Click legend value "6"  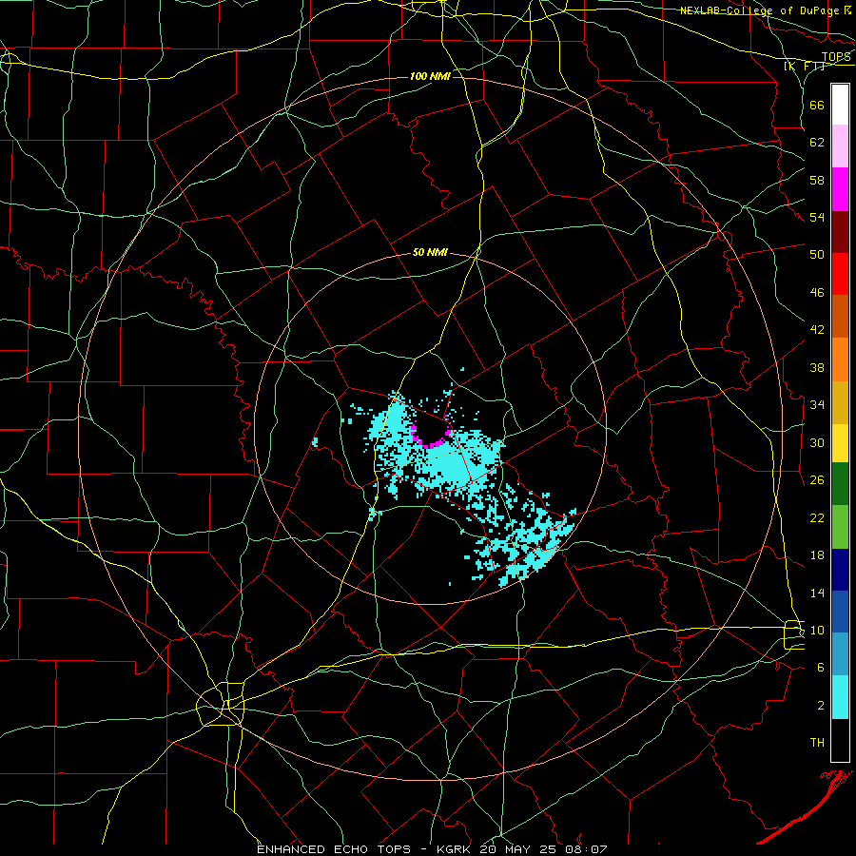click(x=821, y=667)
